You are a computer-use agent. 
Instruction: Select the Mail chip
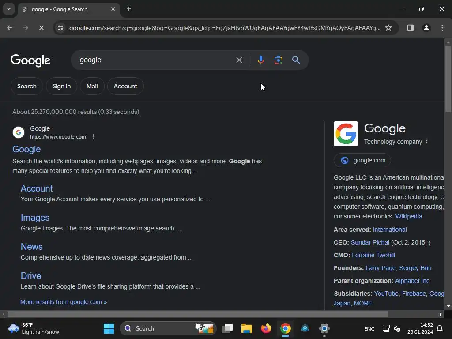92,86
